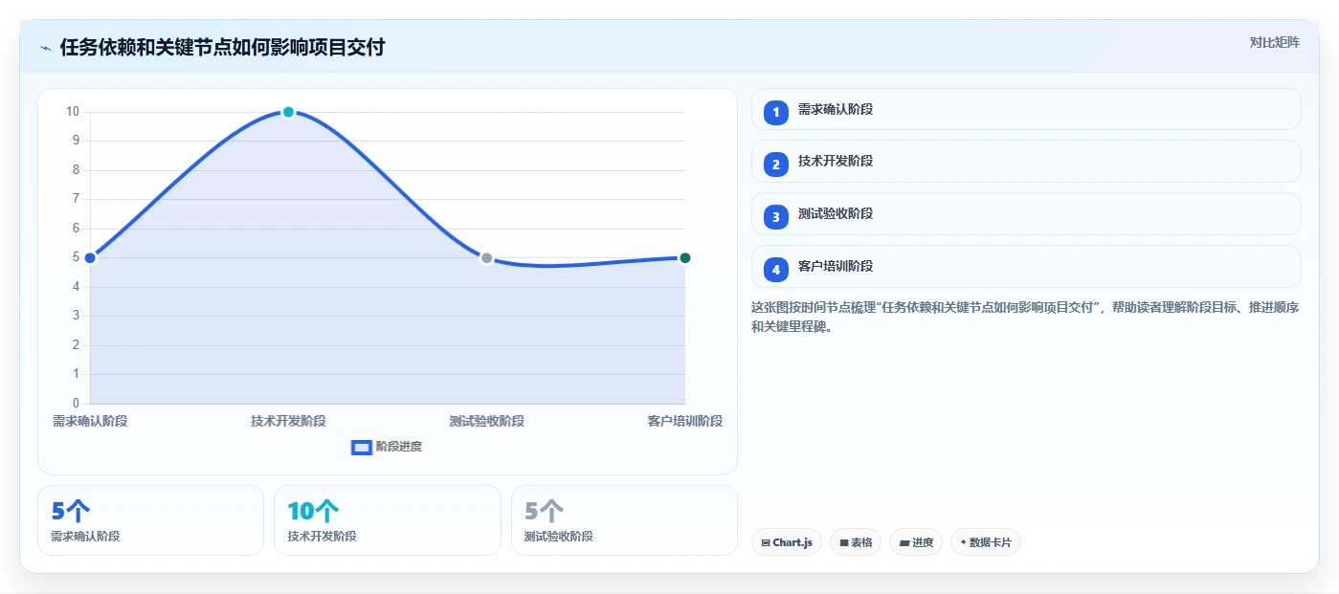Click the lightning icon beside the title

tap(45, 48)
